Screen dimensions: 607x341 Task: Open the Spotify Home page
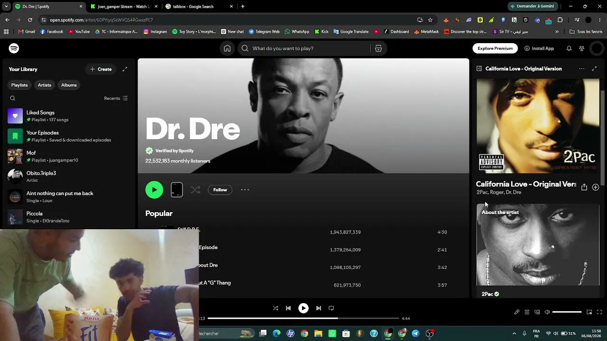pos(227,48)
